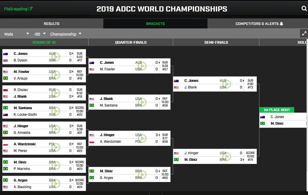Play video for Blank vs Santana quarter-final

[x=142, y=102]
